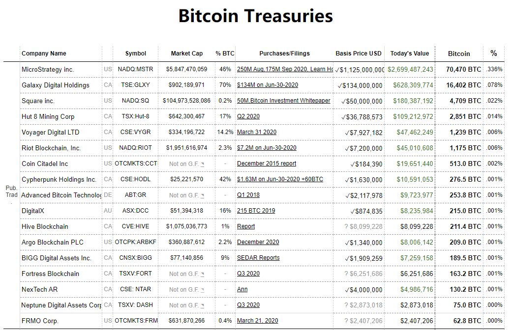The image size is (510, 330).
Task: Click the CSE:HODL symbol cell
Action: click(136, 179)
